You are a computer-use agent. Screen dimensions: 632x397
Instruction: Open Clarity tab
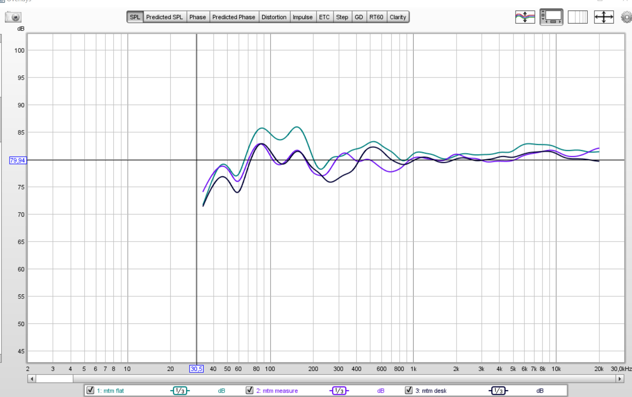pyautogui.click(x=398, y=17)
